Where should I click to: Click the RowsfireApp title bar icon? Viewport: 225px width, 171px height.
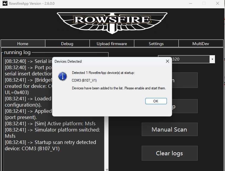click(5, 3)
